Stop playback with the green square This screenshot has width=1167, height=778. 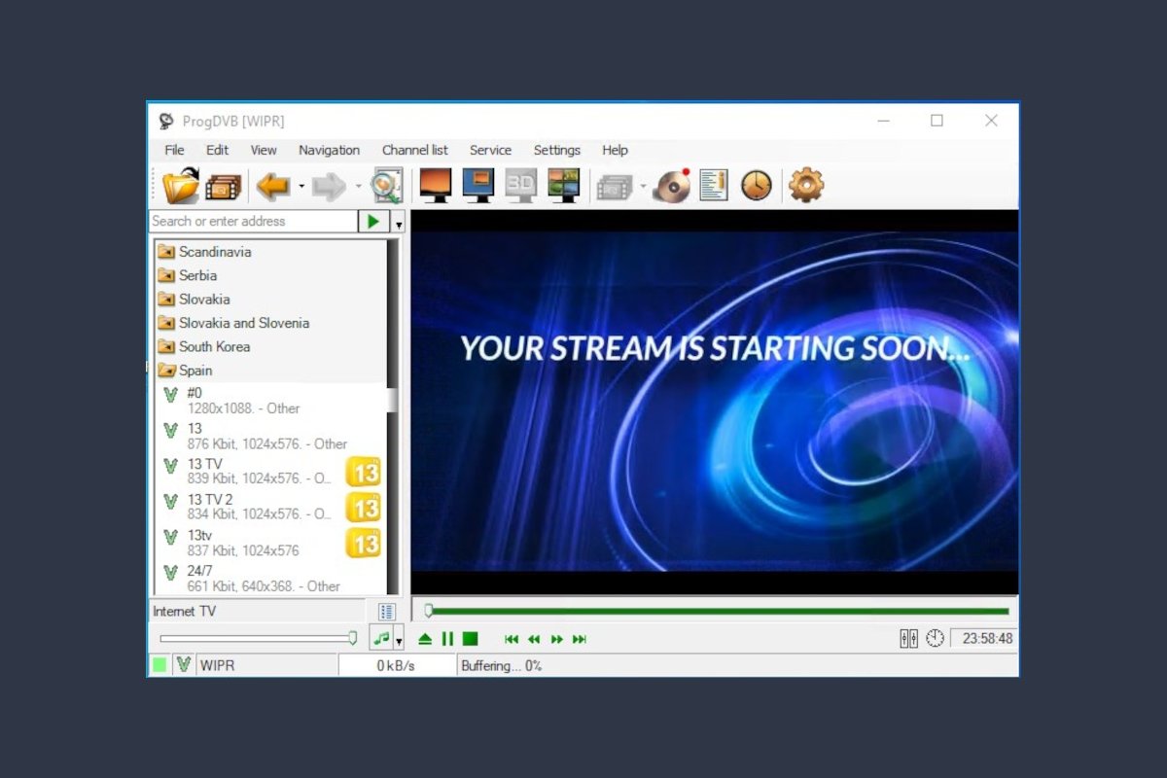click(x=471, y=639)
